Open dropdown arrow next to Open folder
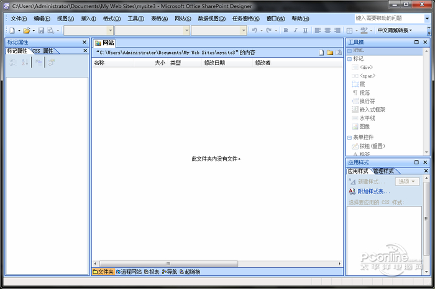 coord(34,30)
